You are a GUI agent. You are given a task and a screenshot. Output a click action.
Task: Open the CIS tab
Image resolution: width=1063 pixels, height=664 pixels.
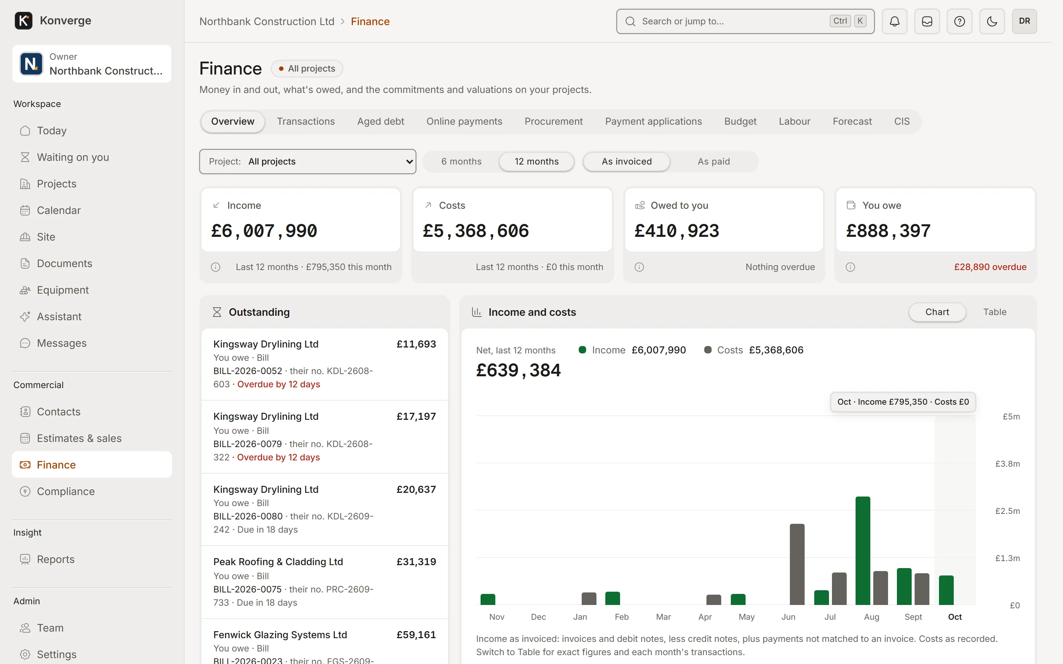tap(902, 122)
